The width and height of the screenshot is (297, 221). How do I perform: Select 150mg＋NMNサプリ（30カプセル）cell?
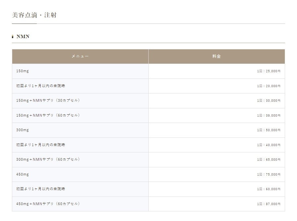(80, 101)
